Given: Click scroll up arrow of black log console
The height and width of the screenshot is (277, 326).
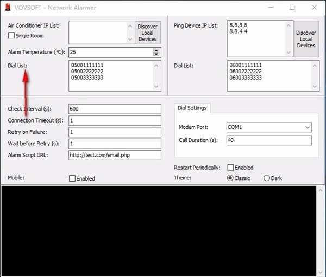Looking at the screenshot, I should pos(321,190).
